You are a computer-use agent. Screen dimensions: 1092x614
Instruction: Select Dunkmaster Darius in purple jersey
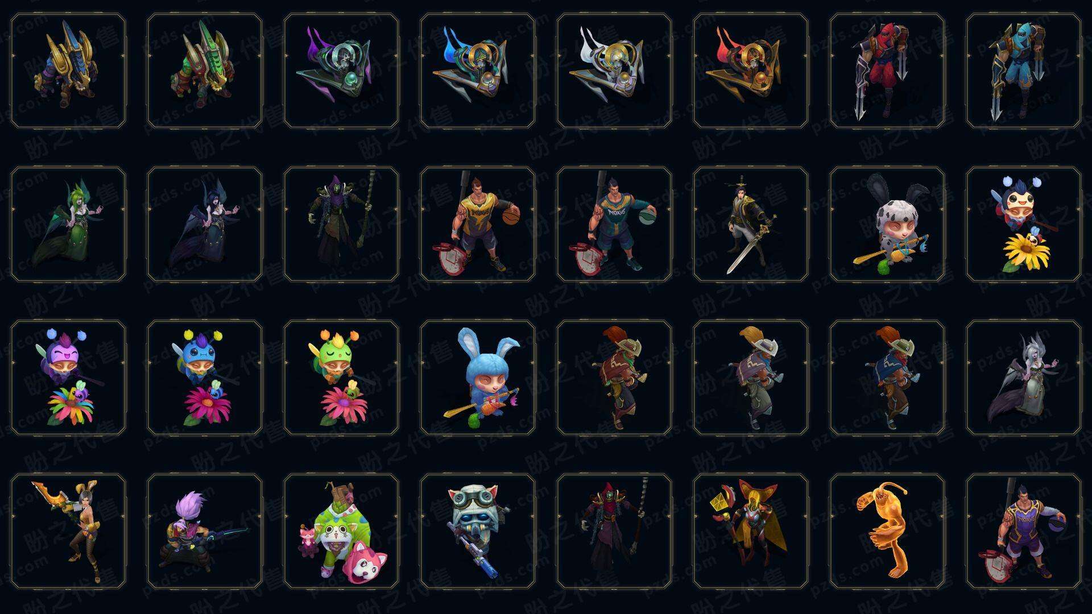[1024, 531]
